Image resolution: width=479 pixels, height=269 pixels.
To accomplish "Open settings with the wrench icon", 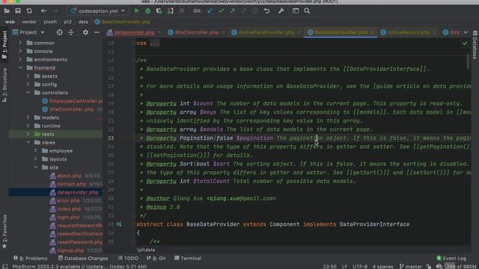I will point(281,11).
